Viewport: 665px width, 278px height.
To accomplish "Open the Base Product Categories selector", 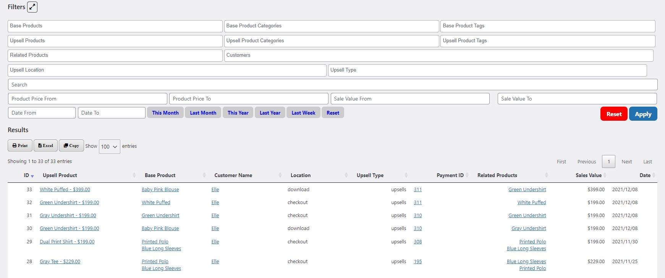I will pyautogui.click(x=332, y=26).
